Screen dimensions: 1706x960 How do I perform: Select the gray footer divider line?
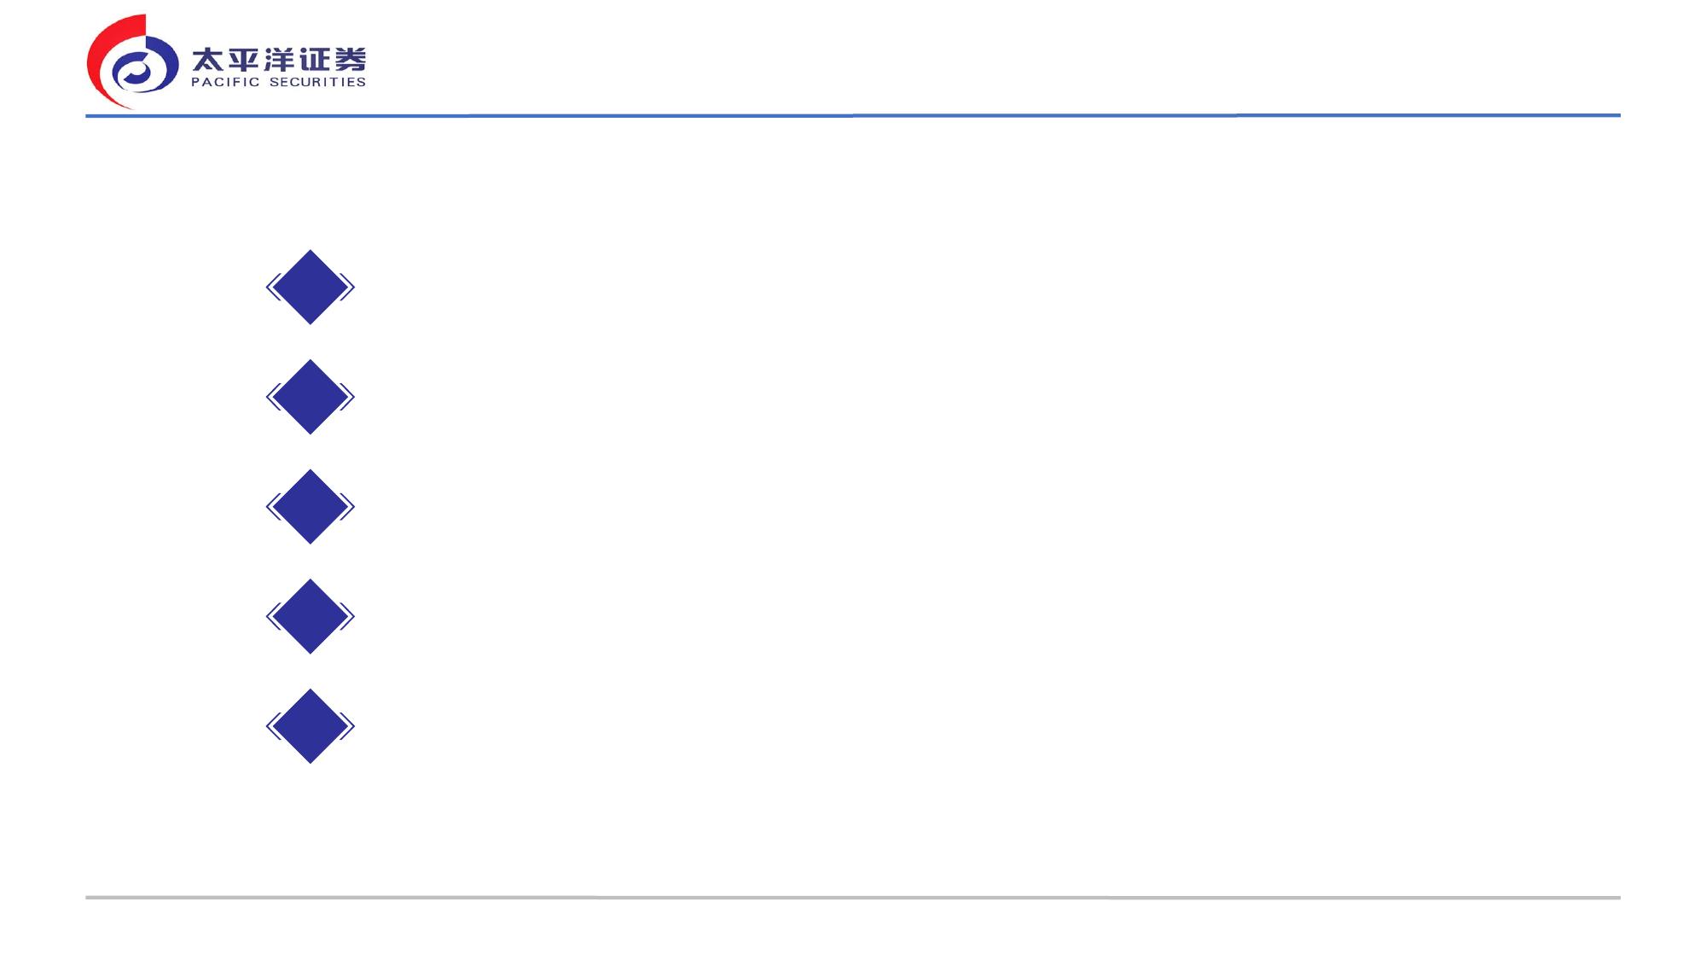click(x=853, y=898)
